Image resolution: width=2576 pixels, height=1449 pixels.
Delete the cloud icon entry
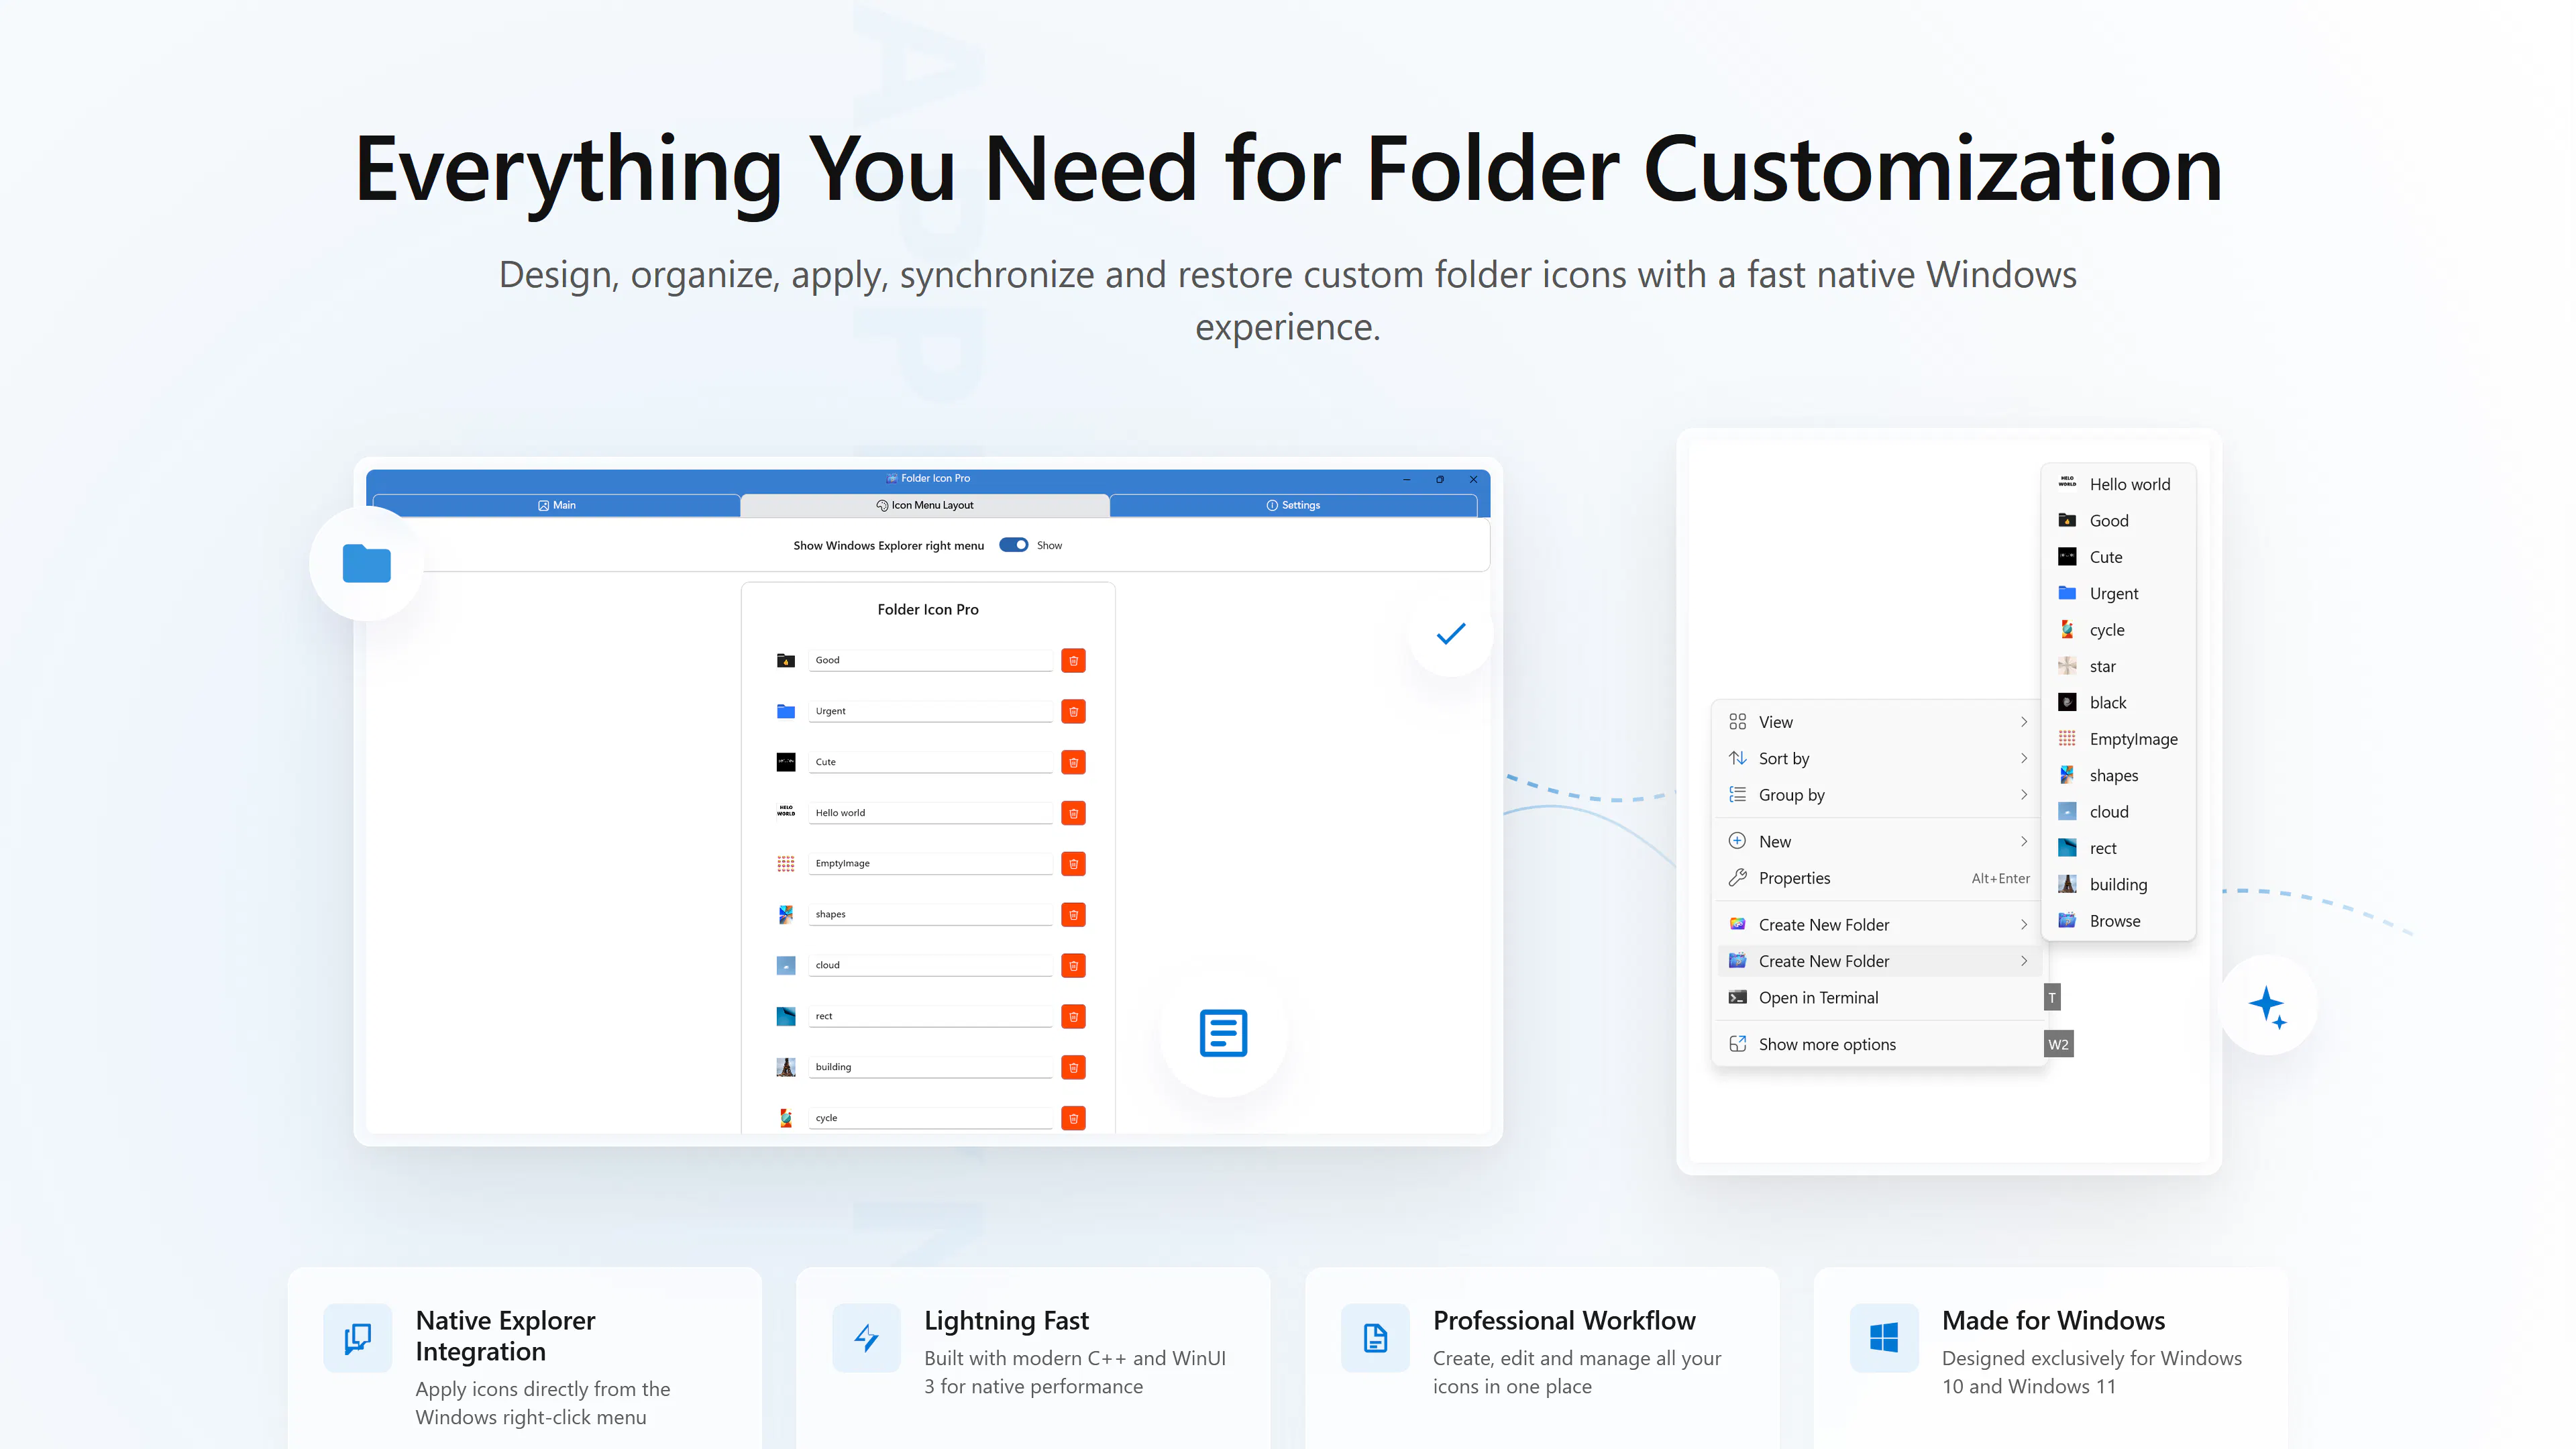(1073, 966)
